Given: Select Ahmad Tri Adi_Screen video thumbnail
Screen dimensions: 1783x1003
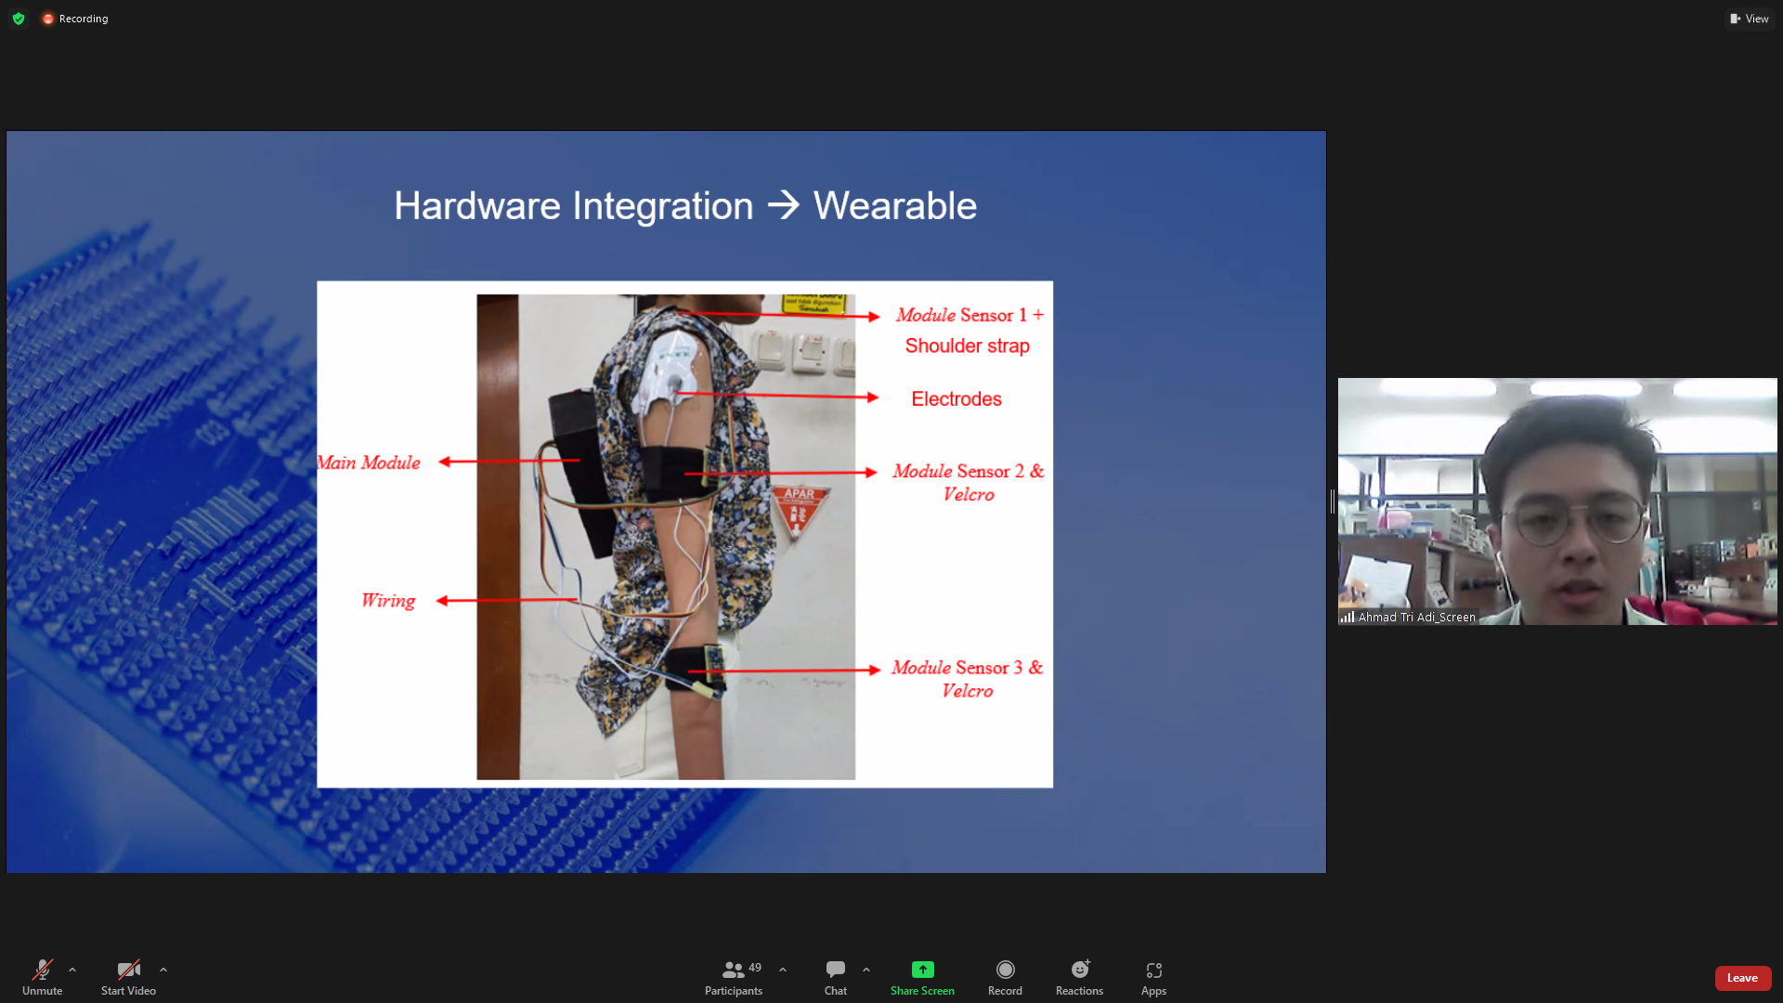Looking at the screenshot, I should click(1557, 501).
